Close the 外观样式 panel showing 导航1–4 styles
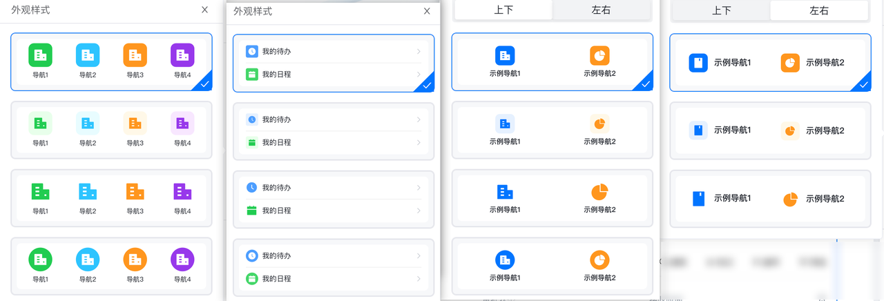 [x=204, y=10]
